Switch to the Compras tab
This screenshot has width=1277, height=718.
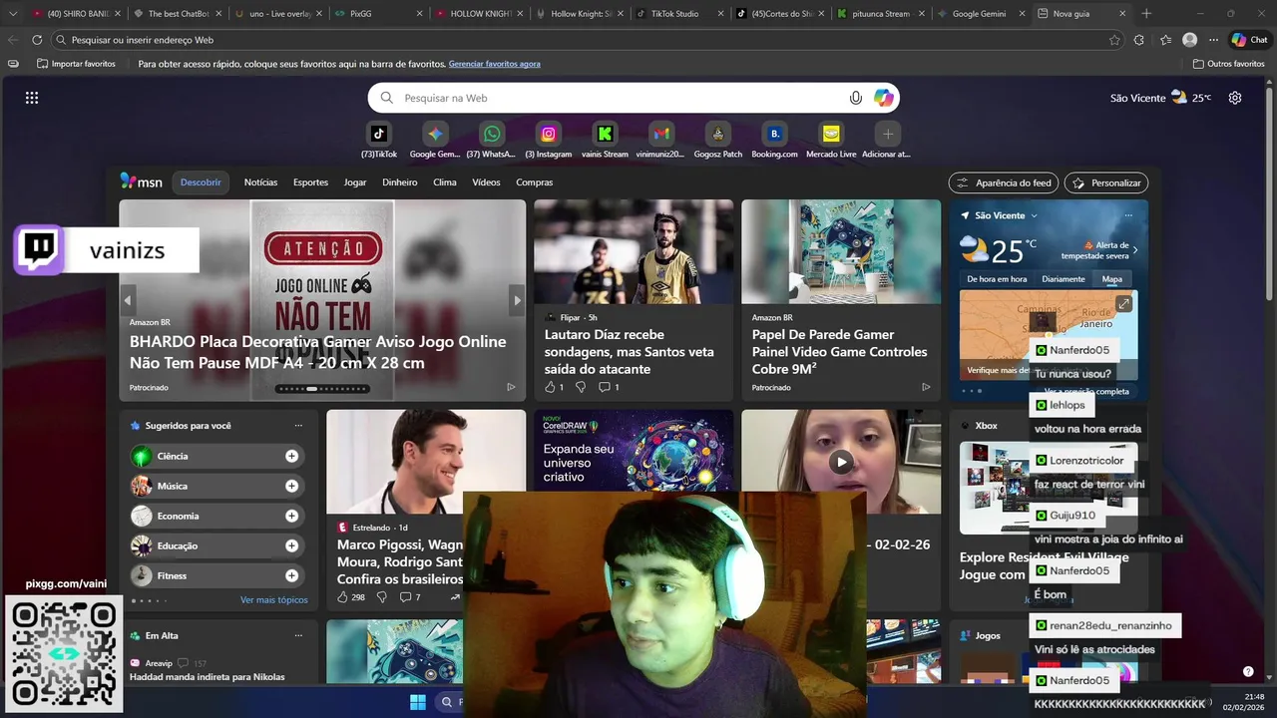click(x=535, y=182)
